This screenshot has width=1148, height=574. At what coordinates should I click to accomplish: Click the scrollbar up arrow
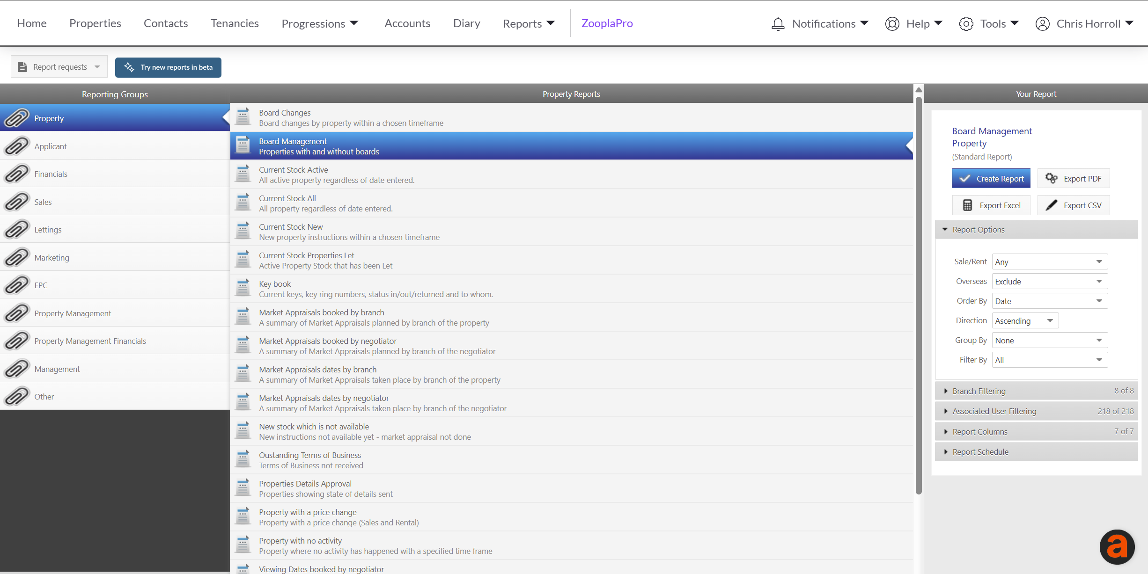click(x=919, y=90)
